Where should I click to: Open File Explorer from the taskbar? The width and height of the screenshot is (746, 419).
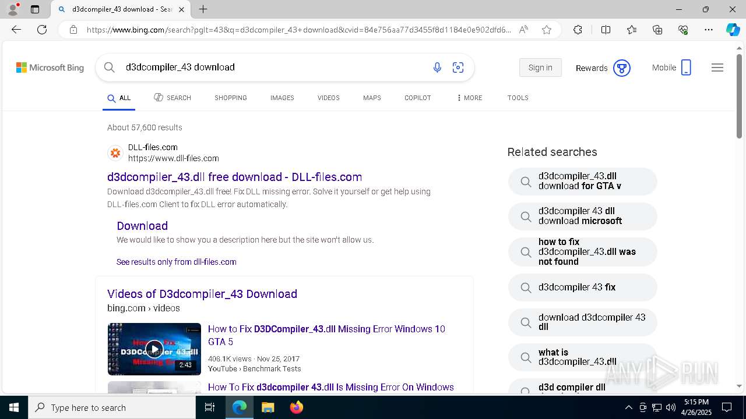pos(268,407)
